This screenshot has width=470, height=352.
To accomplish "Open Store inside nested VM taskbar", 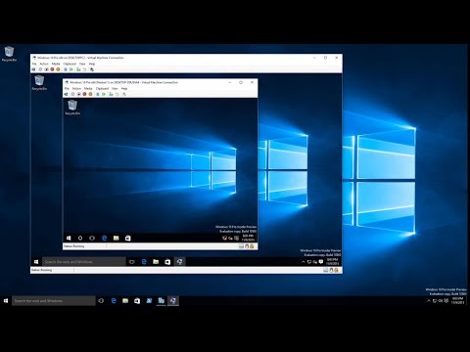I will point(128,238).
